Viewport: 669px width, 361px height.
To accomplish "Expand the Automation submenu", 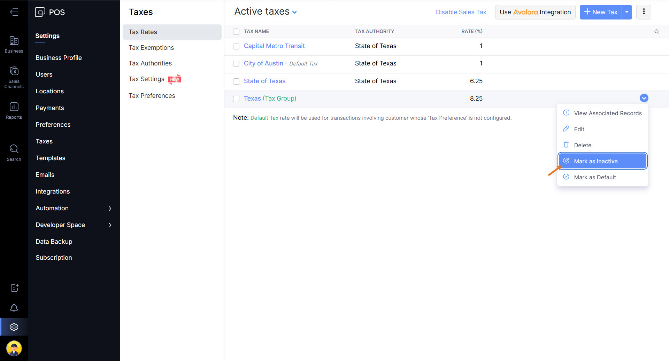I will pos(110,208).
